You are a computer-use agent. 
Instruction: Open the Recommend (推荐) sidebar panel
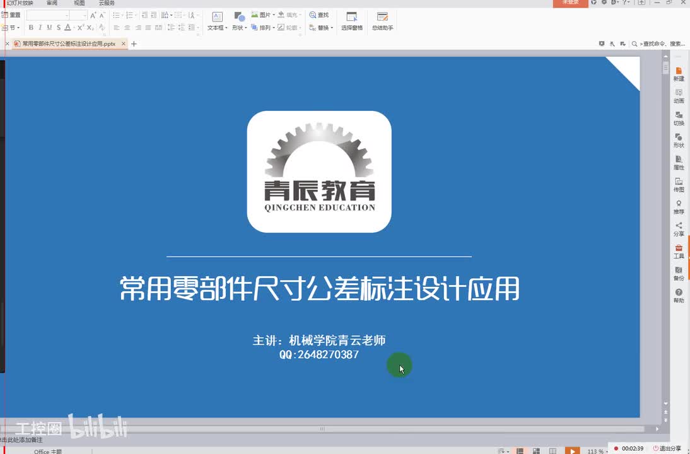pyautogui.click(x=679, y=207)
